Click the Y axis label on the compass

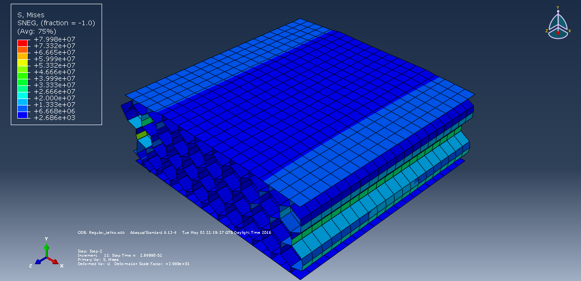[558, 7]
